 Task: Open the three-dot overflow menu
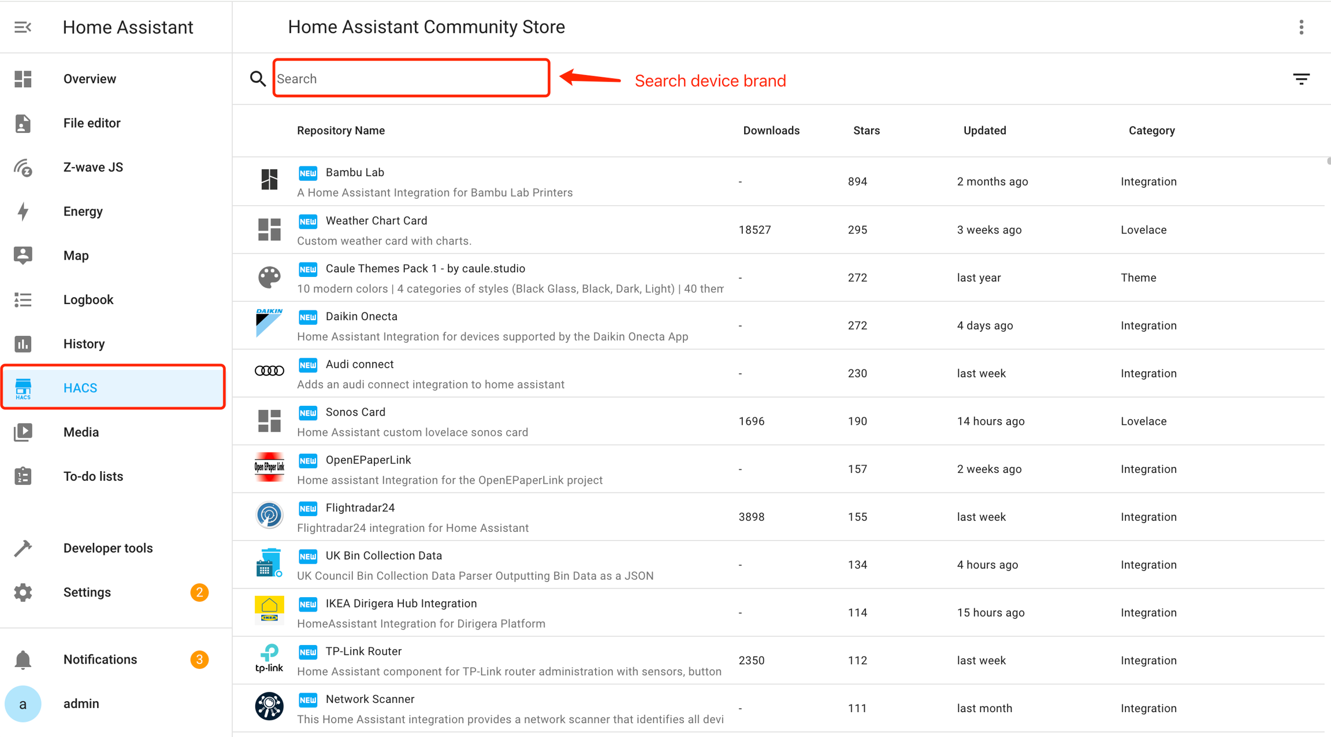pos(1301,27)
